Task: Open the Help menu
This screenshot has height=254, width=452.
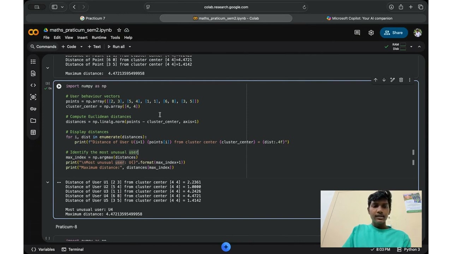Action: pos(128,37)
